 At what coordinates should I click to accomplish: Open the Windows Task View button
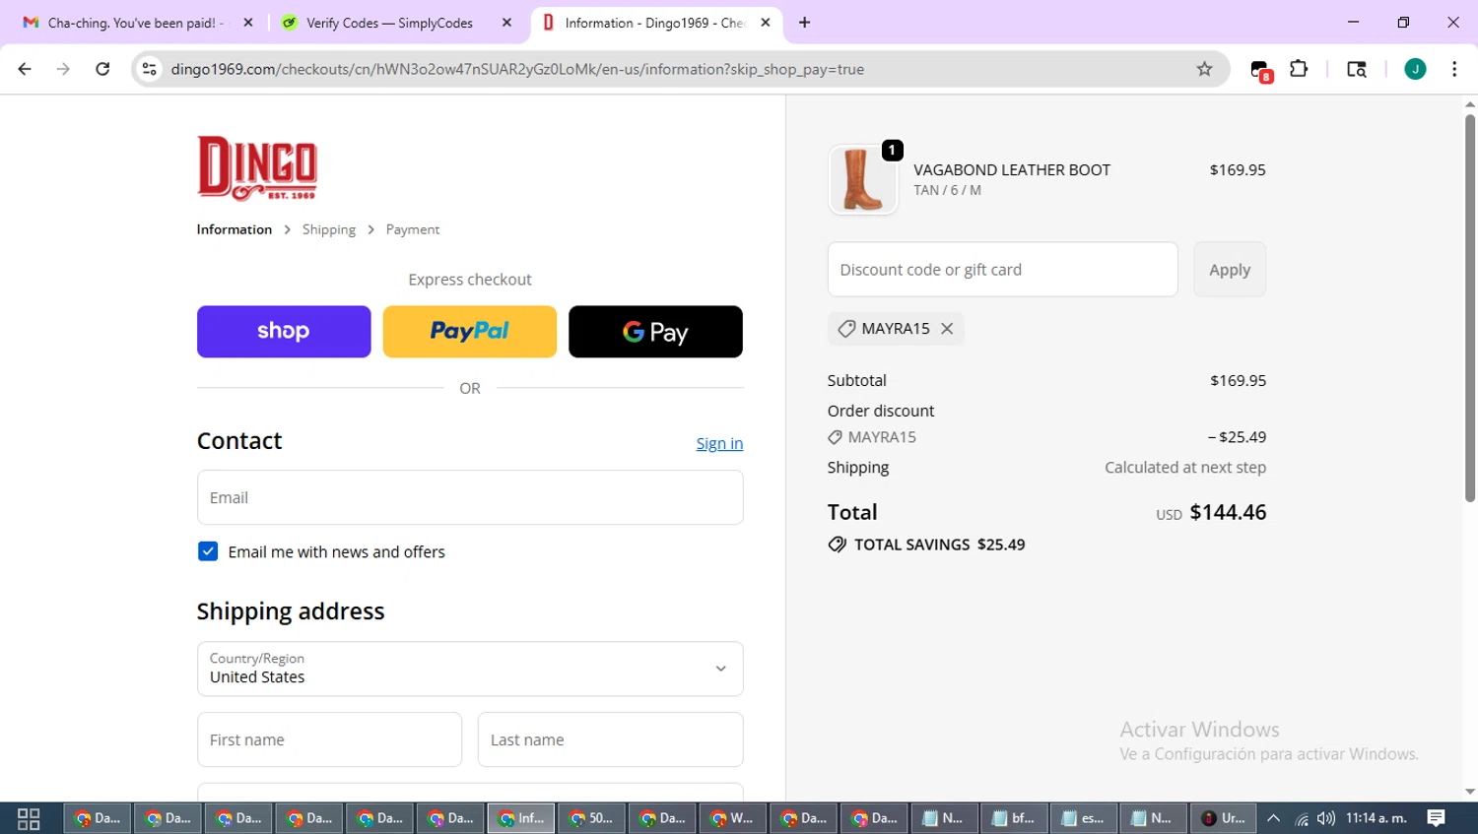click(x=29, y=818)
